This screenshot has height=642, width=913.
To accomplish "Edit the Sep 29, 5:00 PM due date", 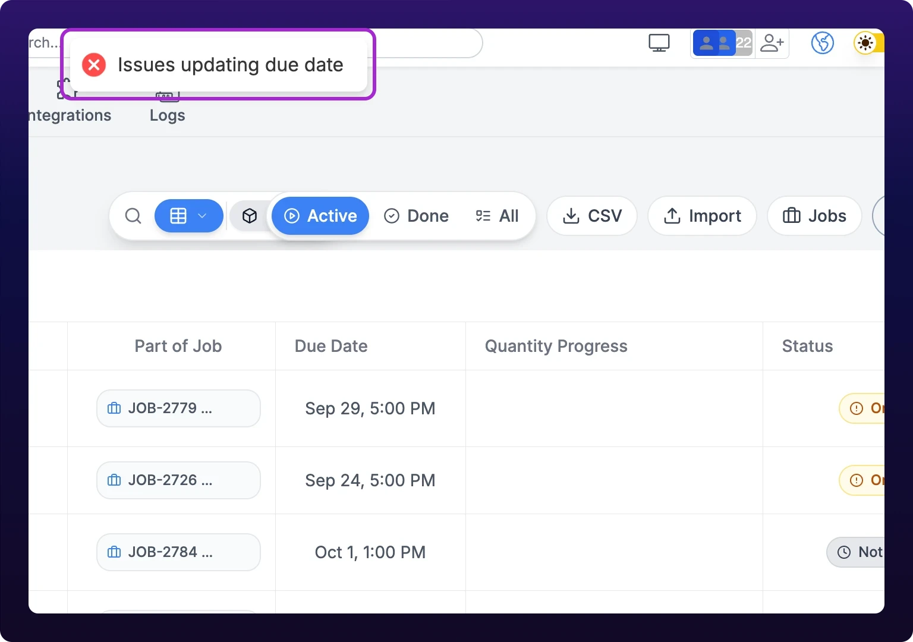I will pos(370,408).
